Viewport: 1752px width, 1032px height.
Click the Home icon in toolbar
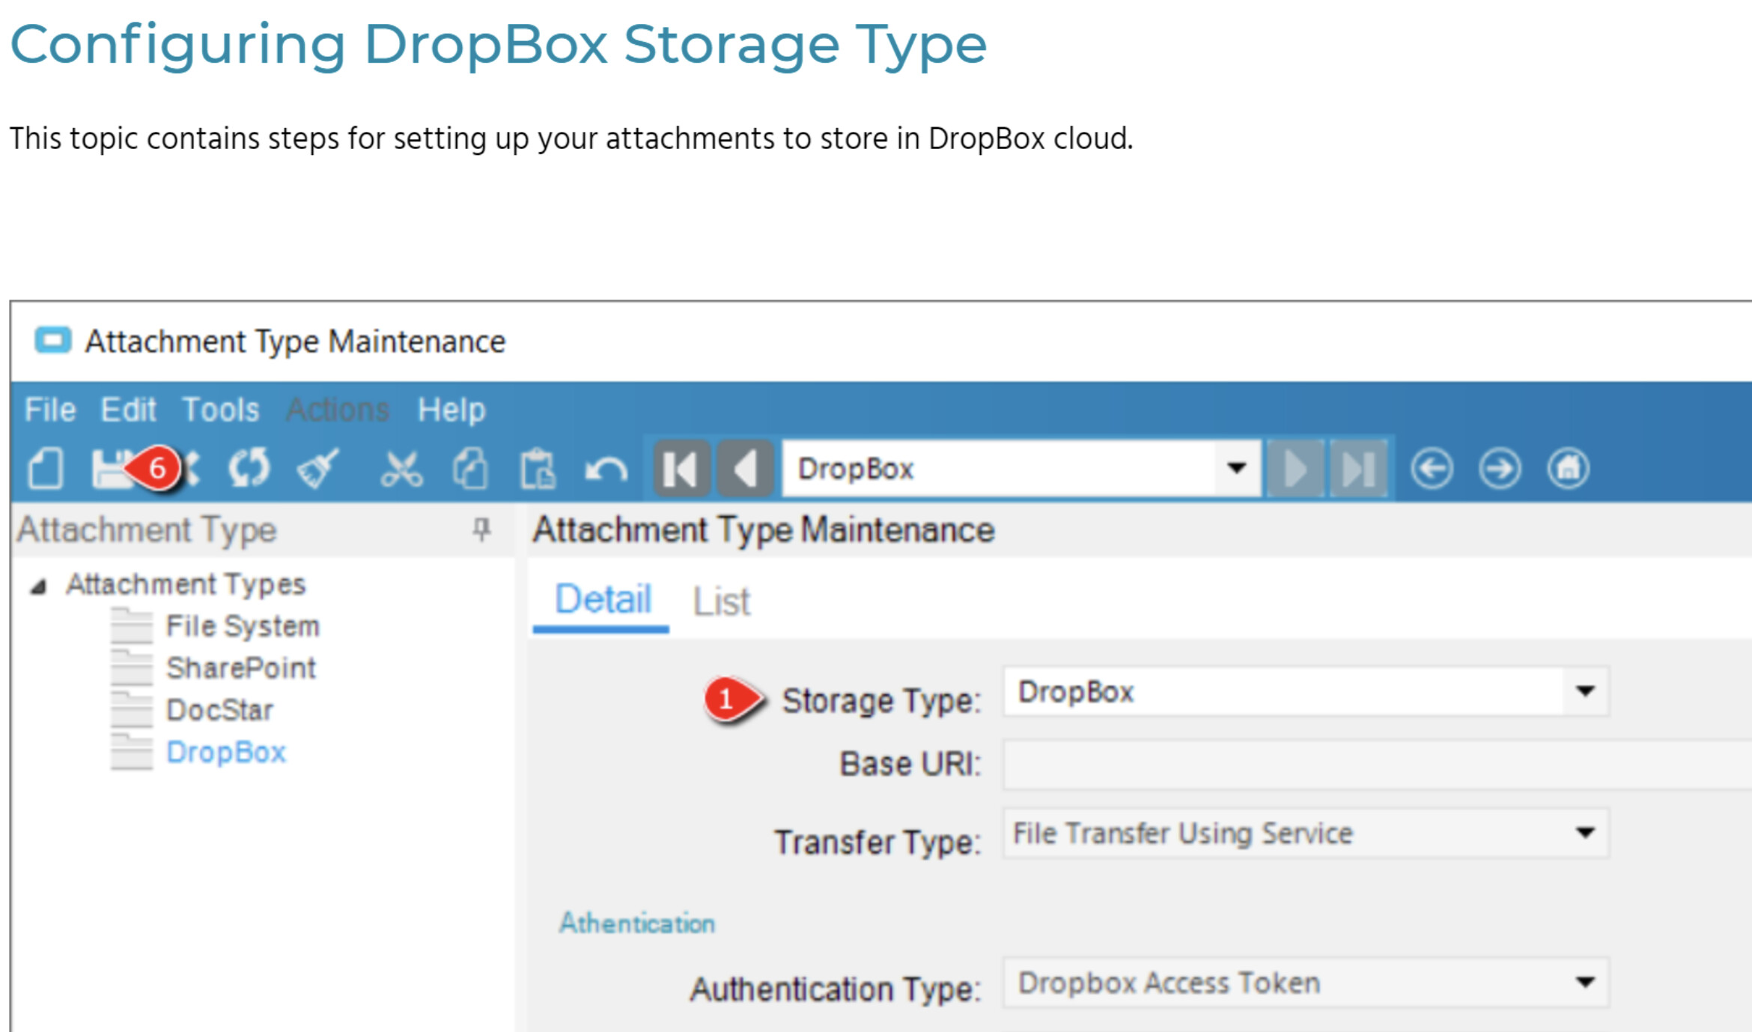[1568, 469]
